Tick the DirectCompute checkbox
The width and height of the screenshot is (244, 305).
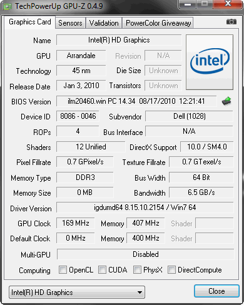[171, 269]
